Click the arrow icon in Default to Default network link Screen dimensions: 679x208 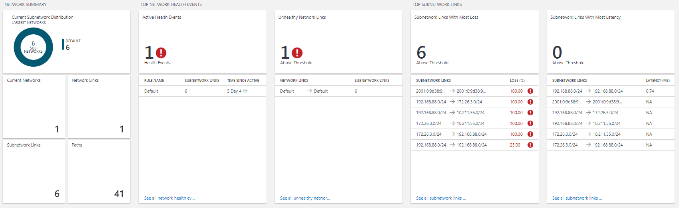pos(309,91)
